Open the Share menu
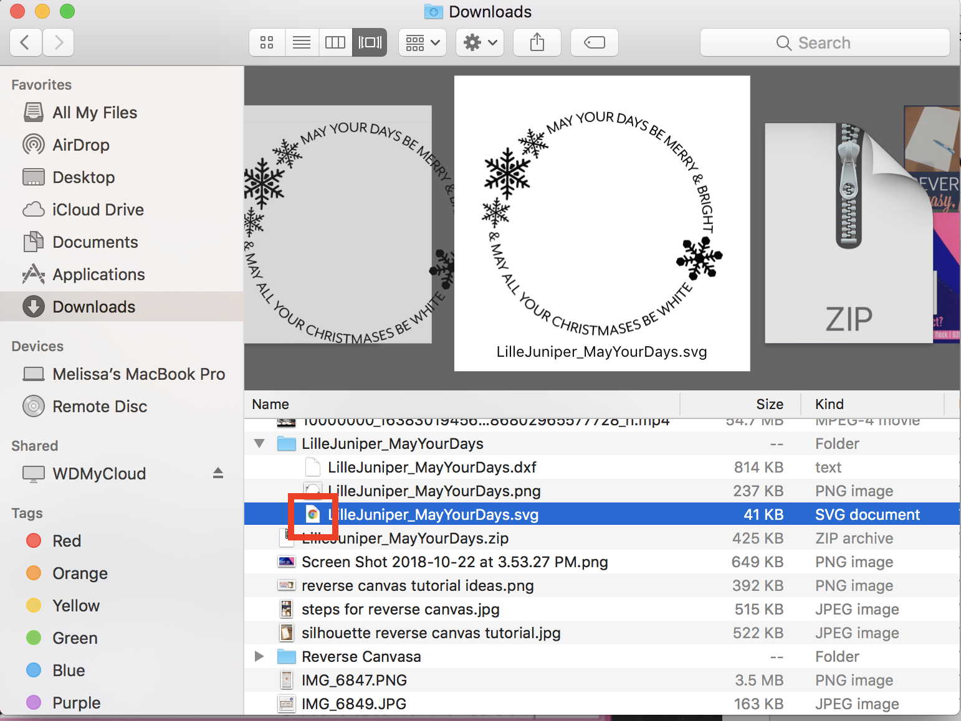This screenshot has width=961, height=721. click(x=537, y=42)
